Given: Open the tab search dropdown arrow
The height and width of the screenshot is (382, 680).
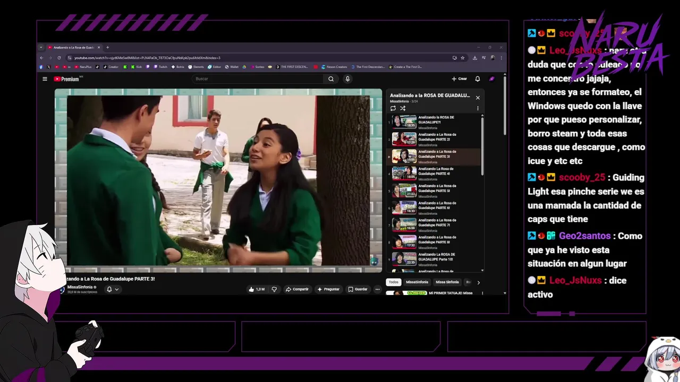Looking at the screenshot, I should click(41, 47).
